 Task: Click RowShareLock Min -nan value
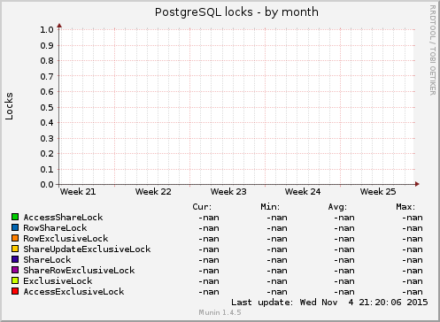click(277, 228)
